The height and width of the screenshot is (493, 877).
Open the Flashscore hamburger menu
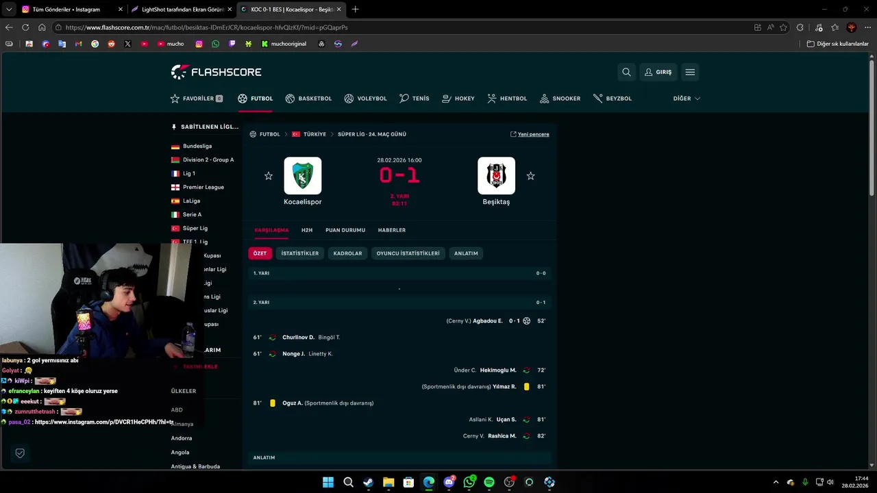pos(690,72)
